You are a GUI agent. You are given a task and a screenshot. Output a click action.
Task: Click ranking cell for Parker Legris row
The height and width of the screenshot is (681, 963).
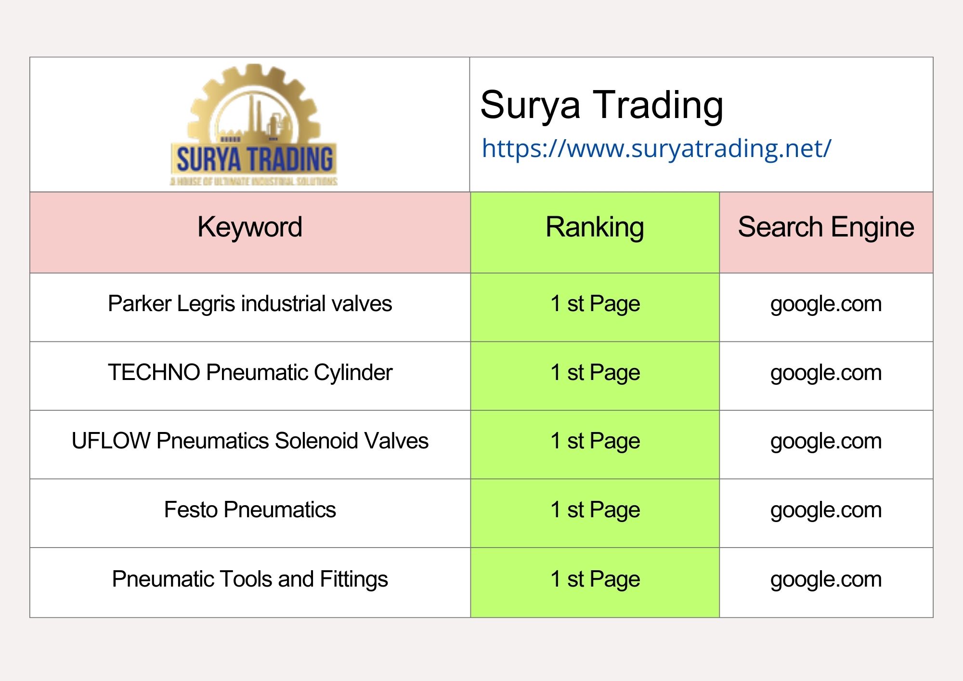click(x=595, y=307)
